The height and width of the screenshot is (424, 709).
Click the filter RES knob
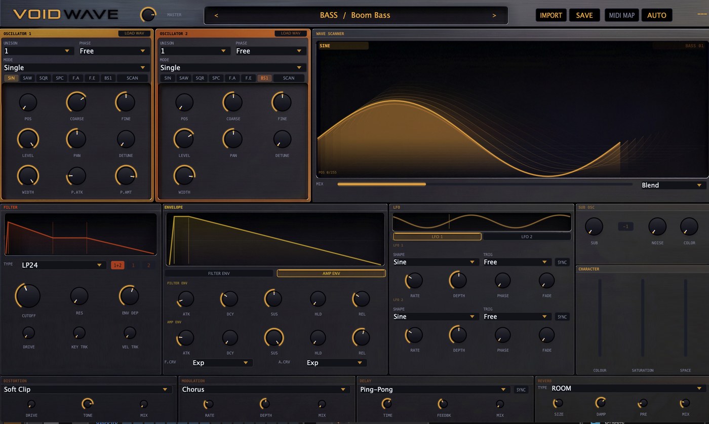click(79, 296)
